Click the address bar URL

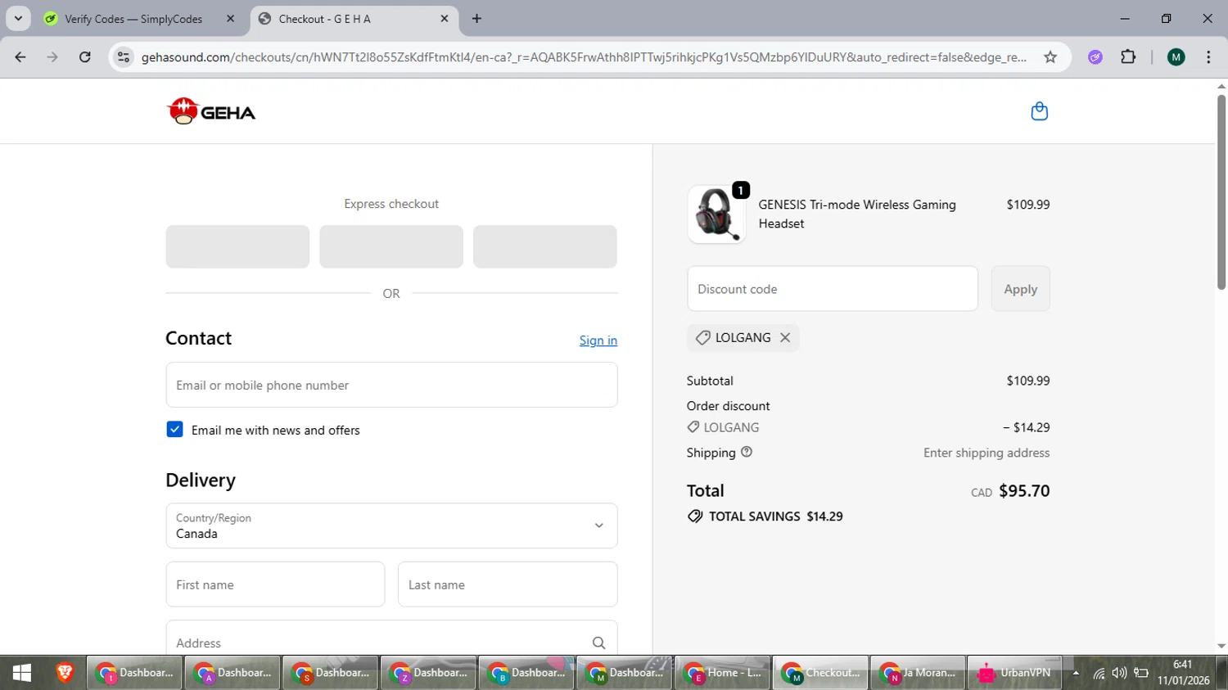(x=583, y=57)
